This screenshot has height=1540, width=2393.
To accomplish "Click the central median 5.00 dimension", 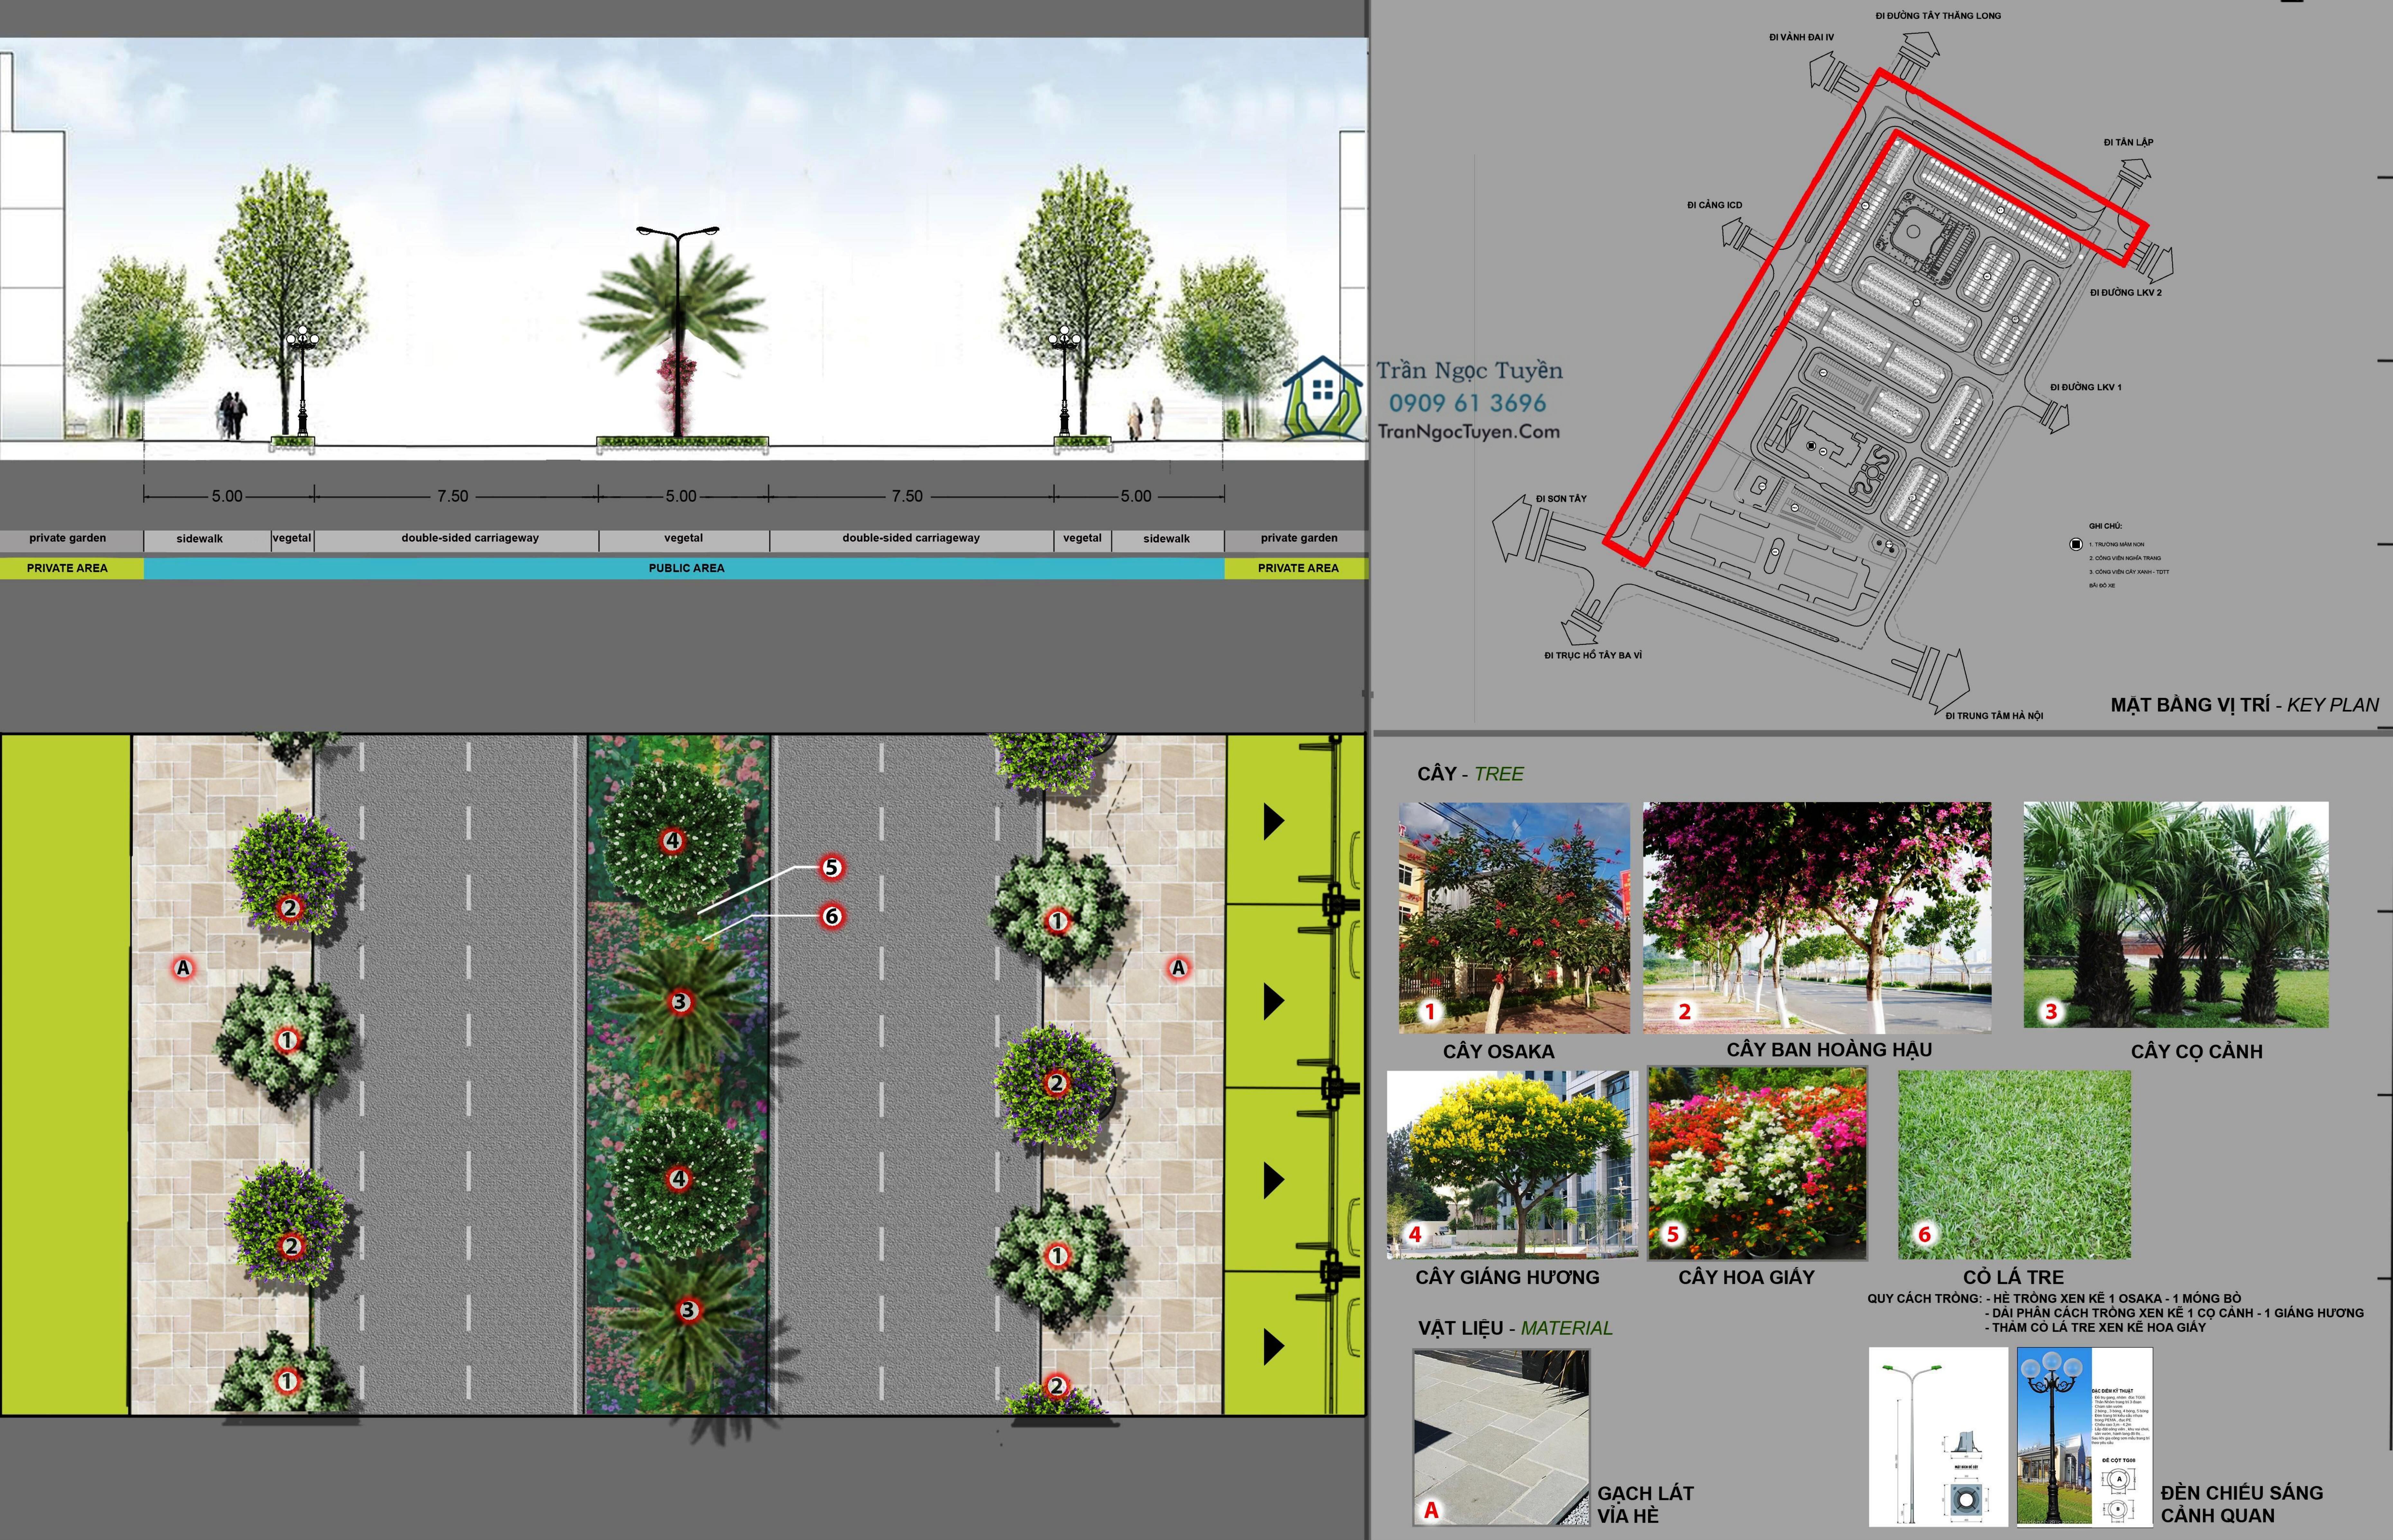I will point(681,496).
